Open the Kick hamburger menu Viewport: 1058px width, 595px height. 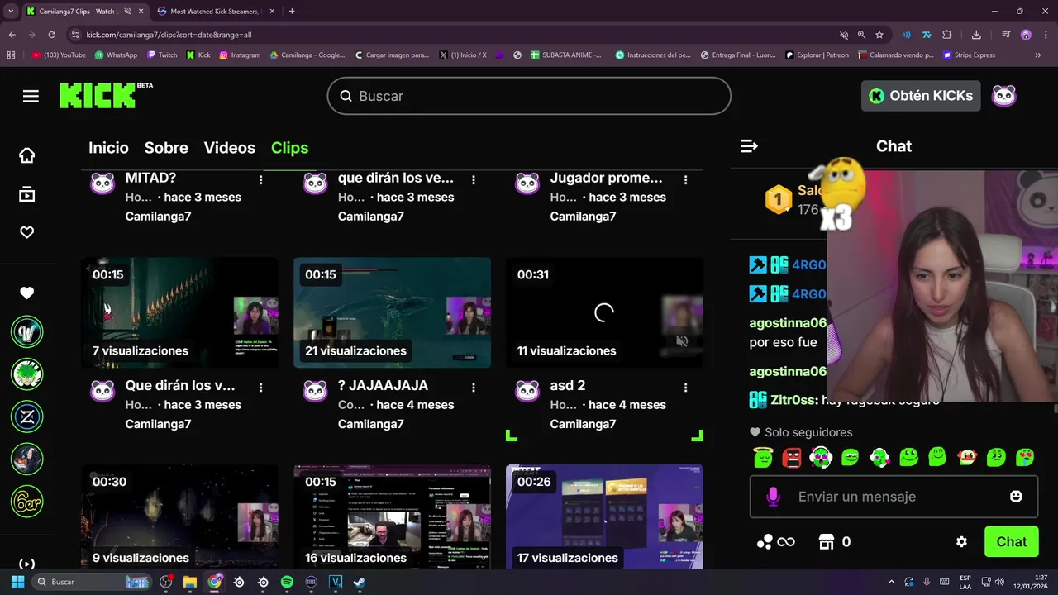[x=31, y=96]
